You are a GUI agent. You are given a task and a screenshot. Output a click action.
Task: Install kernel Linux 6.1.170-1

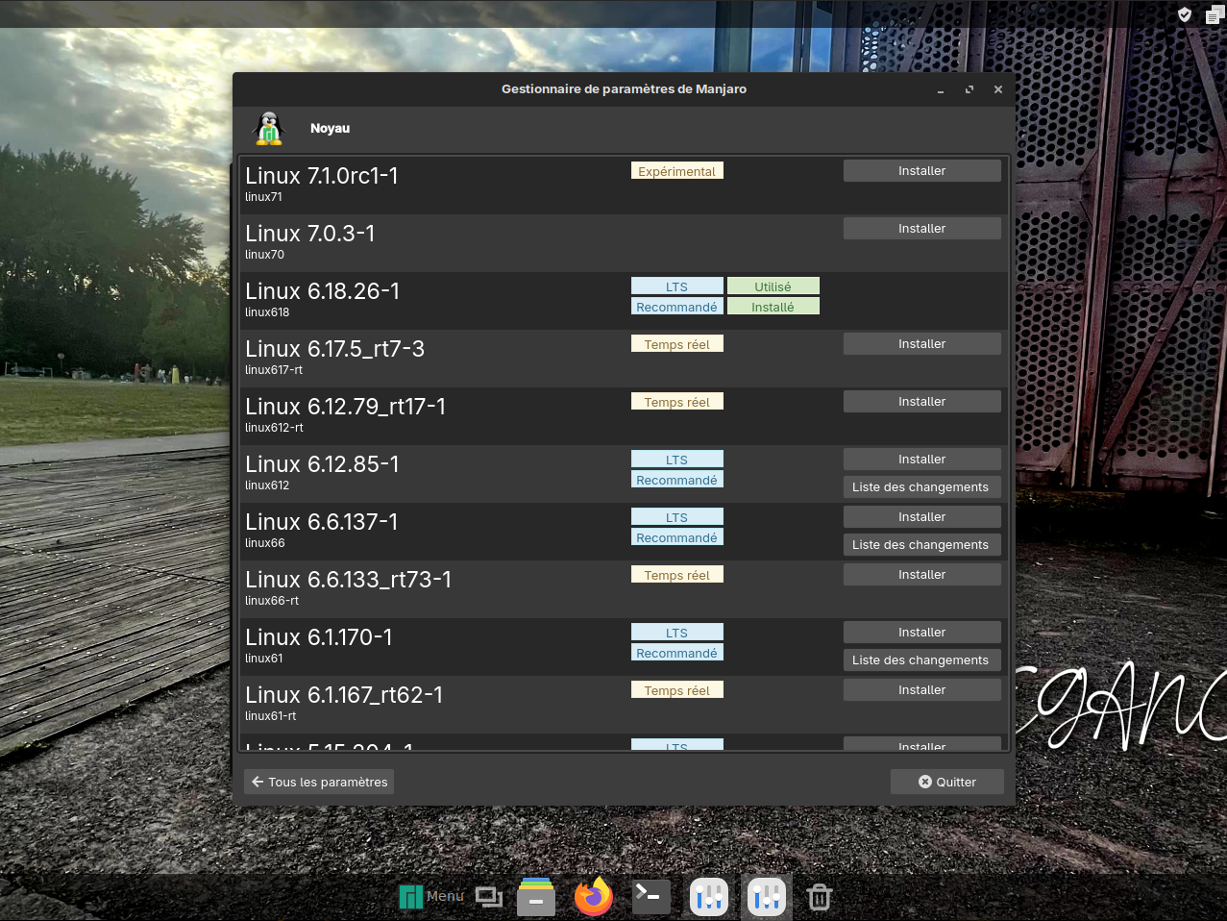(x=922, y=633)
